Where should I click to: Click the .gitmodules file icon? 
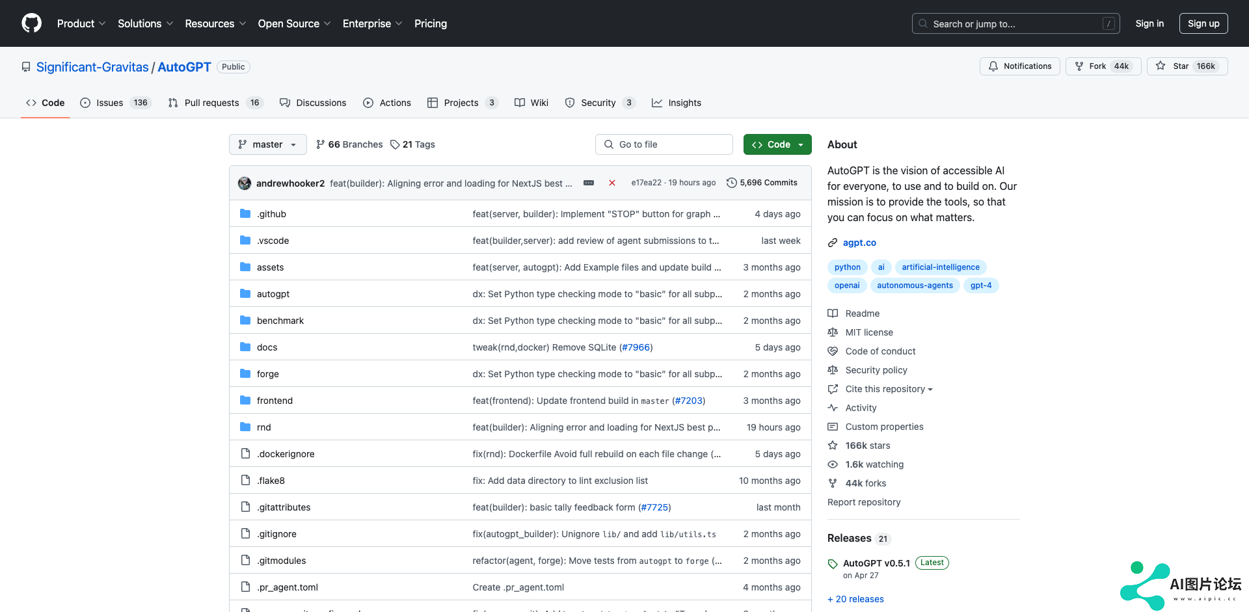pos(245,560)
